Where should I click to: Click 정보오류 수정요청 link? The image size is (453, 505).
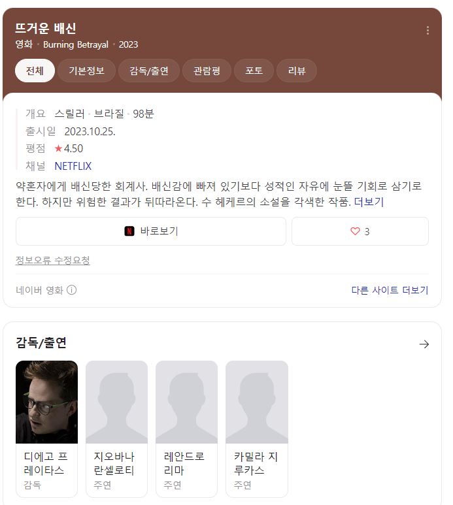[53, 261]
